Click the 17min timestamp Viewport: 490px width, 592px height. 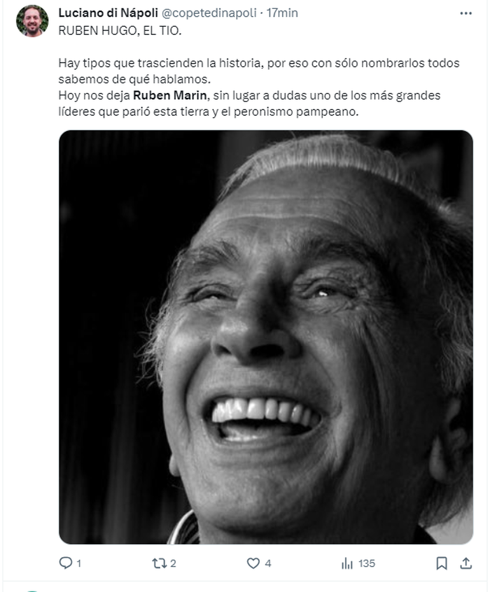click(x=282, y=13)
